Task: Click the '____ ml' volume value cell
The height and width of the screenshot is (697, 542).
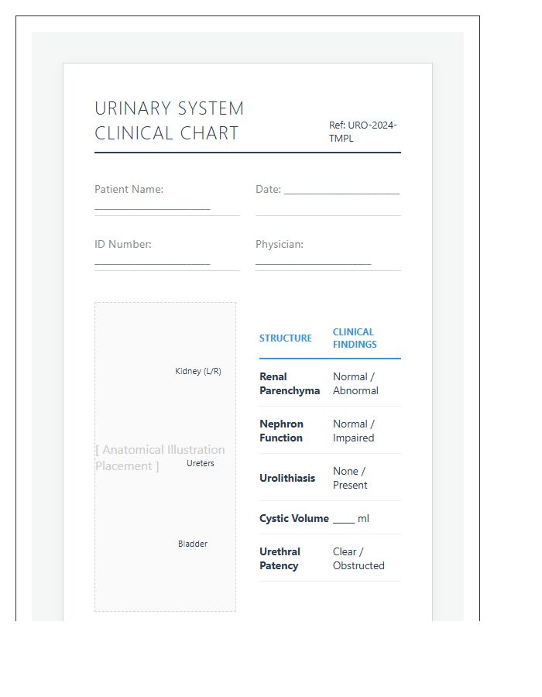Action: point(351,518)
